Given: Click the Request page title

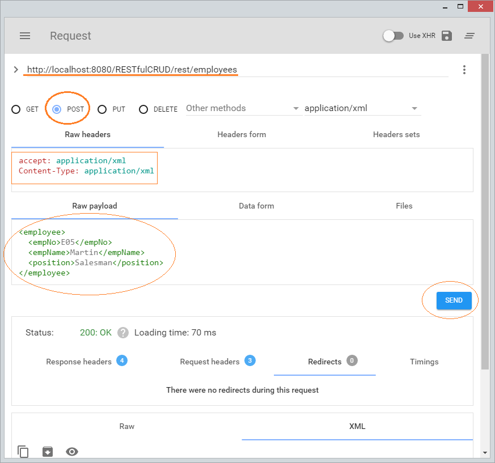Looking at the screenshot, I should tap(70, 36).
